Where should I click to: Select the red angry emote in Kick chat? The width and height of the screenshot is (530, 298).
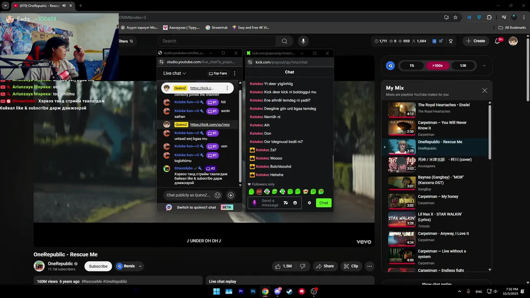pos(259,192)
